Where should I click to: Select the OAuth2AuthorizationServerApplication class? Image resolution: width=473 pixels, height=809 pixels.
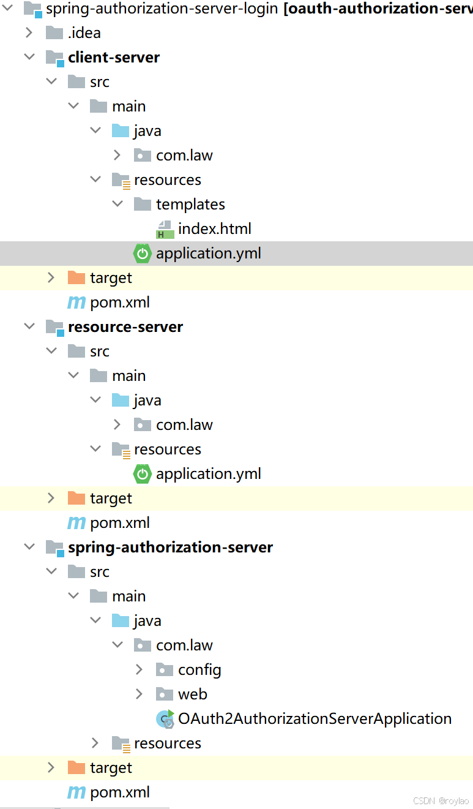pyautogui.click(x=315, y=718)
